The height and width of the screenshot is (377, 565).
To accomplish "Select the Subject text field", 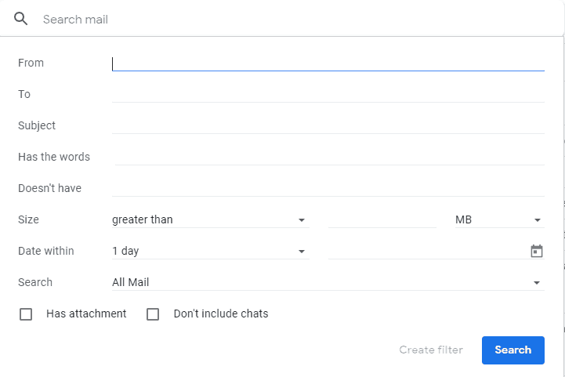I will (x=328, y=125).
